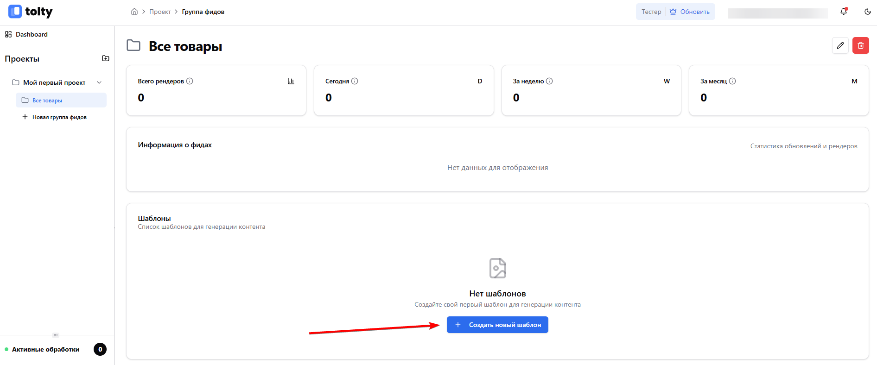The height and width of the screenshot is (365, 877).
Task: Click M badge in За месяц card
Action: click(x=854, y=81)
